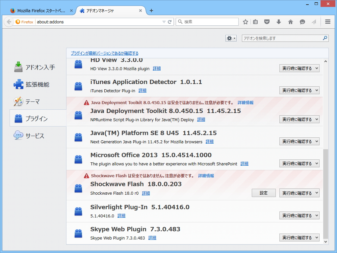337x253 pixels.
Task: Open the downloads arrow icon
Action: point(279,22)
